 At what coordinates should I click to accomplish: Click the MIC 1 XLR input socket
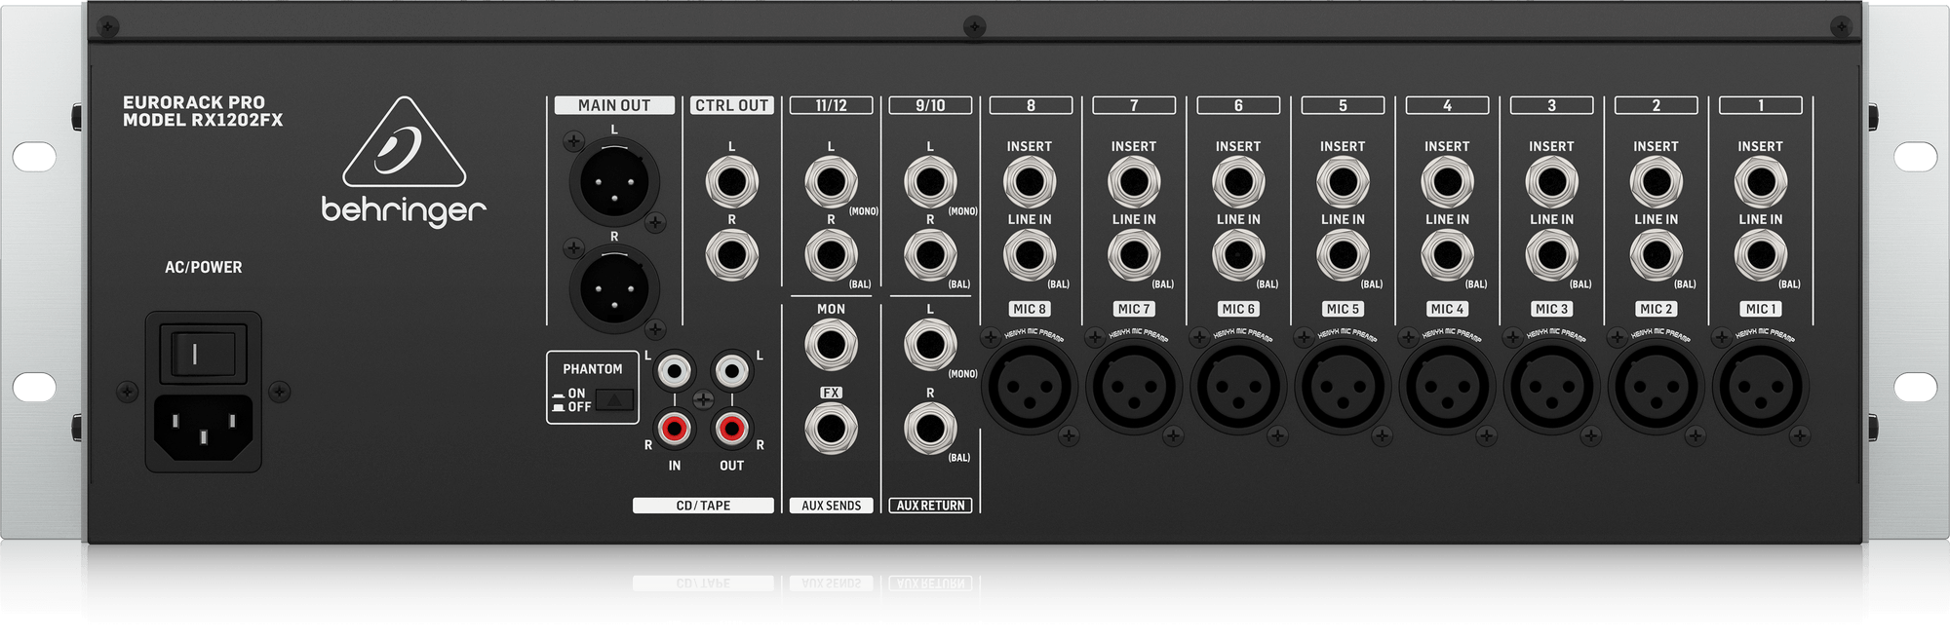coord(1760,387)
